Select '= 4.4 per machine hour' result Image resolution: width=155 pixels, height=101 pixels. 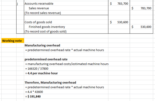click(42, 73)
